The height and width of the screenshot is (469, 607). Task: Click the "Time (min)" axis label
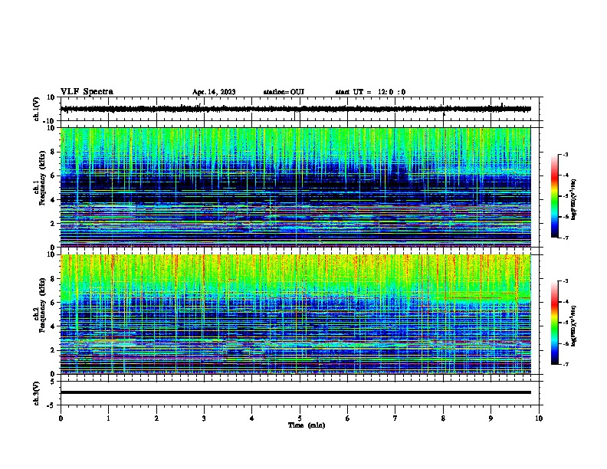(307, 425)
